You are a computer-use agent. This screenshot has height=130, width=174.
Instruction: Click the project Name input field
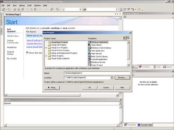(97, 73)
